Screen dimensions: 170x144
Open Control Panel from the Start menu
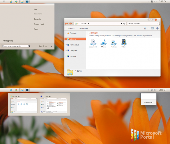click(x=39, y=24)
